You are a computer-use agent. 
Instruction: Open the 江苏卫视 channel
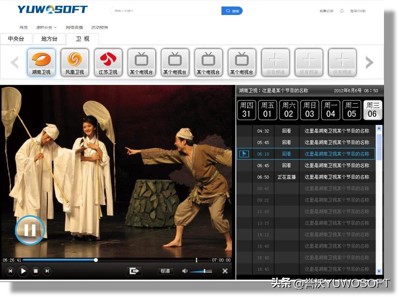[x=108, y=62]
